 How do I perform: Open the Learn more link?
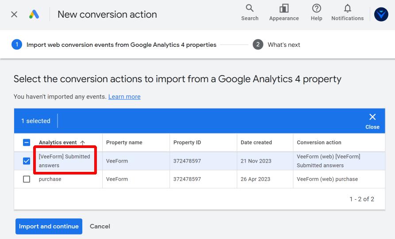(124, 97)
